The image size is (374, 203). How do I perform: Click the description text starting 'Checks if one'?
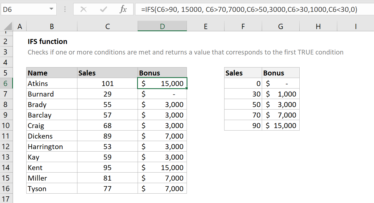pos(185,52)
